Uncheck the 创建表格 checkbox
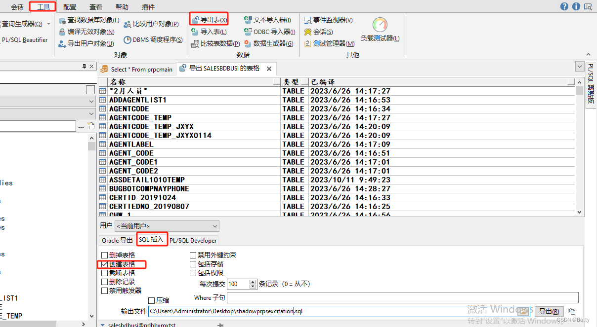This screenshot has width=597, height=327. pyautogui.click(x=105, y=264)
